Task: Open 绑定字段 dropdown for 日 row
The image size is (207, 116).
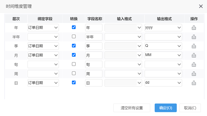Action: (x=43, y=83)
